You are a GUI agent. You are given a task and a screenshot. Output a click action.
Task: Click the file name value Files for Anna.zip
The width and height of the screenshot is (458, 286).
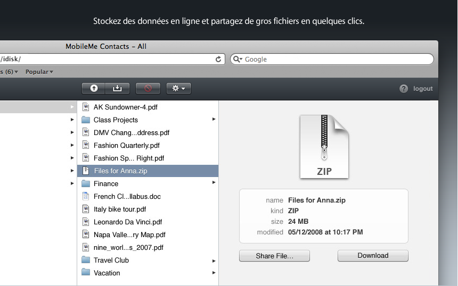point(317,200)
